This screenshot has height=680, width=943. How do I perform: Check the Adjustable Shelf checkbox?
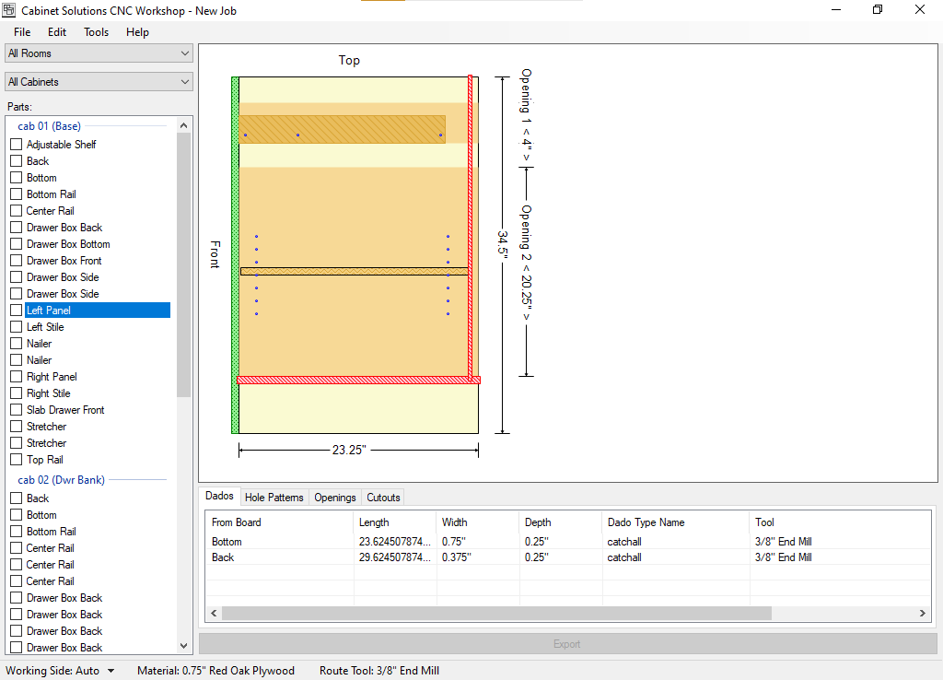(x=17, y=145)
